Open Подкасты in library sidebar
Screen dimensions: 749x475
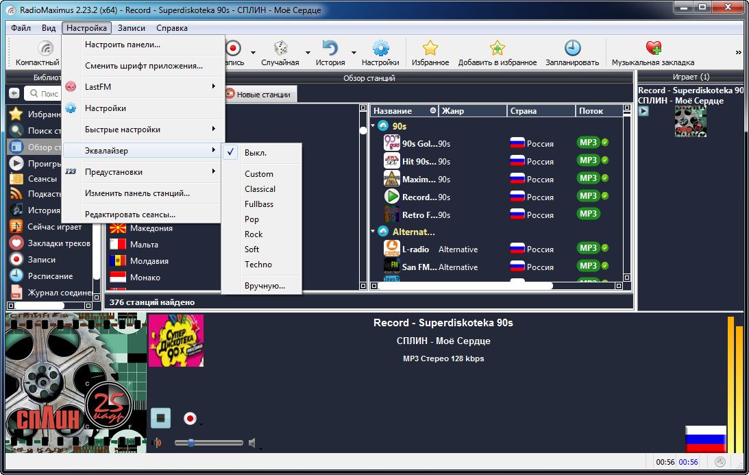click(36, 194)
